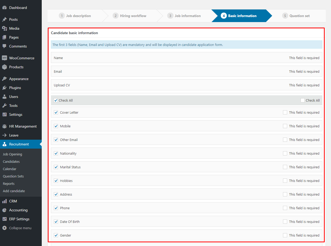
Task: Click the Accounting pie chart icon
Action: point(4,210)
